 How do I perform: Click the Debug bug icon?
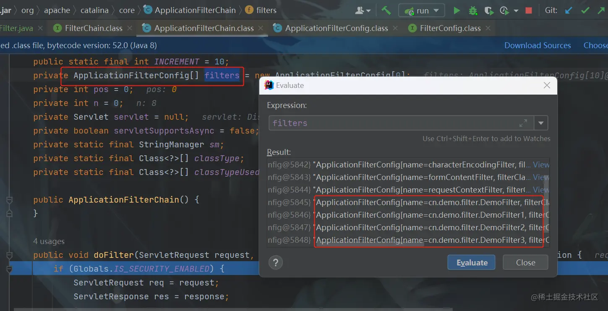click(x=473, y=10)
